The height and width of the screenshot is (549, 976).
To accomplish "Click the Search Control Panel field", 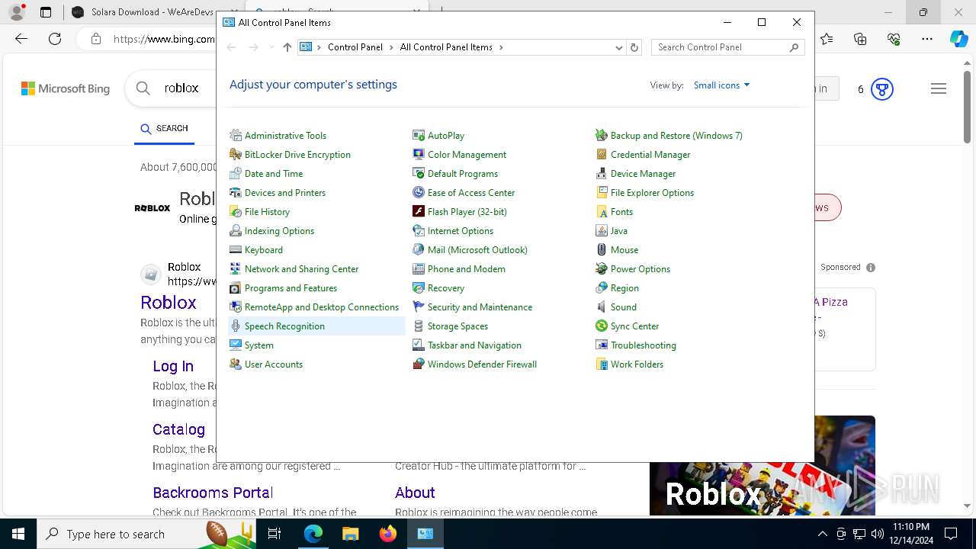I will click(721, 47).
